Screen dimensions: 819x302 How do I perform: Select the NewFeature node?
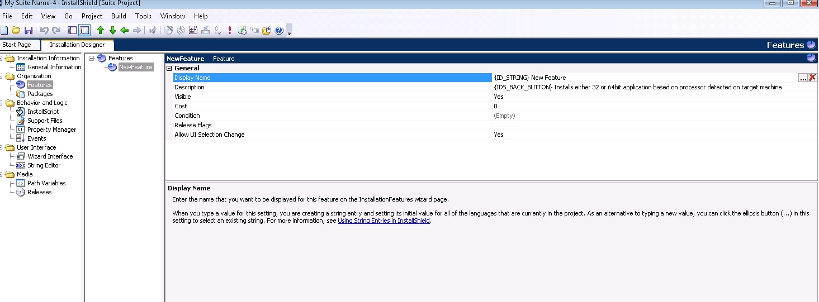point(135,67)
